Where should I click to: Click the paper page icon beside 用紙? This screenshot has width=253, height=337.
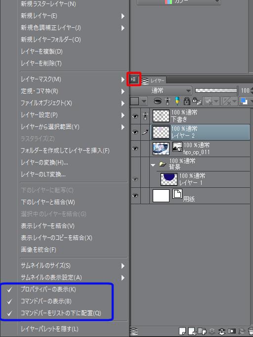coord(177,194)
